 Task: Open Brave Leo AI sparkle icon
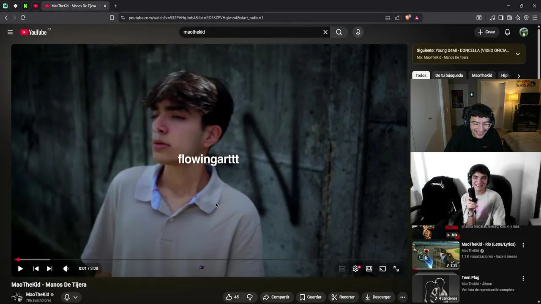click(518, 18)
